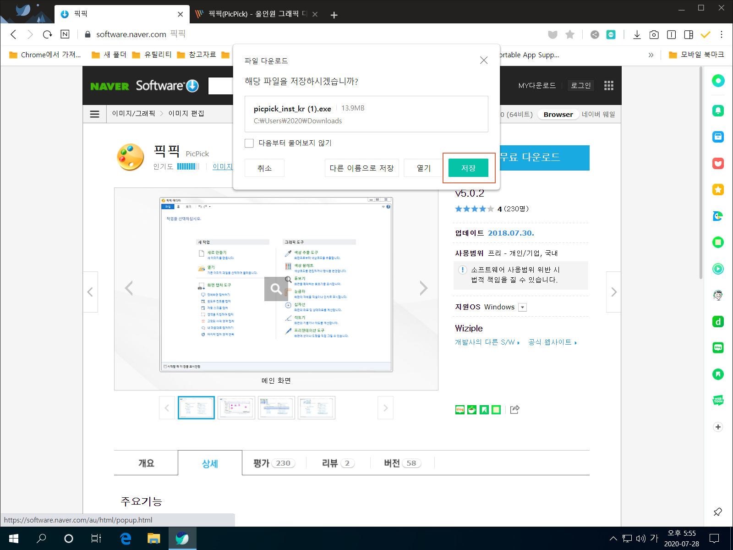This screenshot has height=550, width=733.
Task: Click the share icon near social buttons
Action: (515, 410)
